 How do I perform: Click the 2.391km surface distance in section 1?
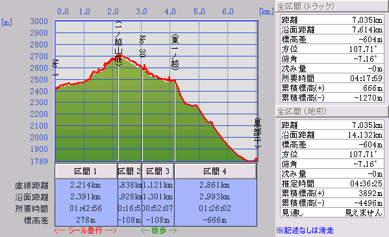85,197
